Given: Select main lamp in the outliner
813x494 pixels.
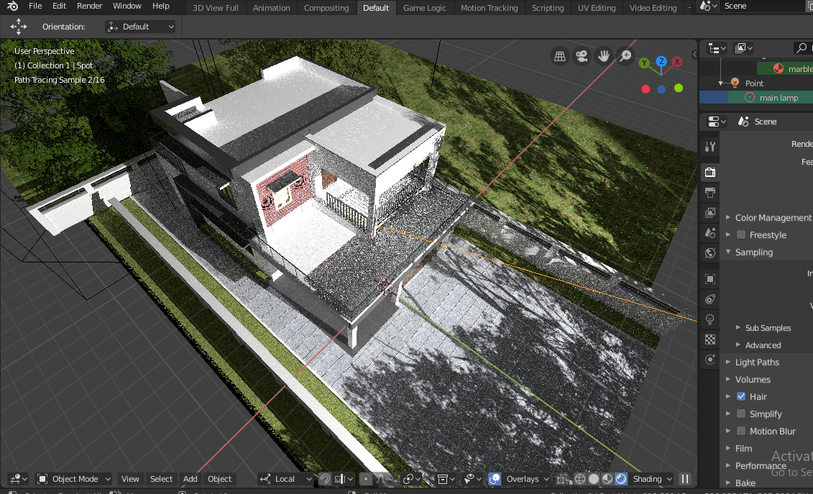Looking at the screenshot, I should (780, 97).
